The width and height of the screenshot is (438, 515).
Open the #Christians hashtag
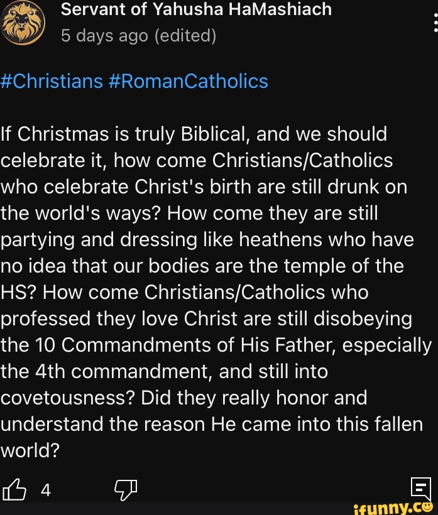click(50, 80)
